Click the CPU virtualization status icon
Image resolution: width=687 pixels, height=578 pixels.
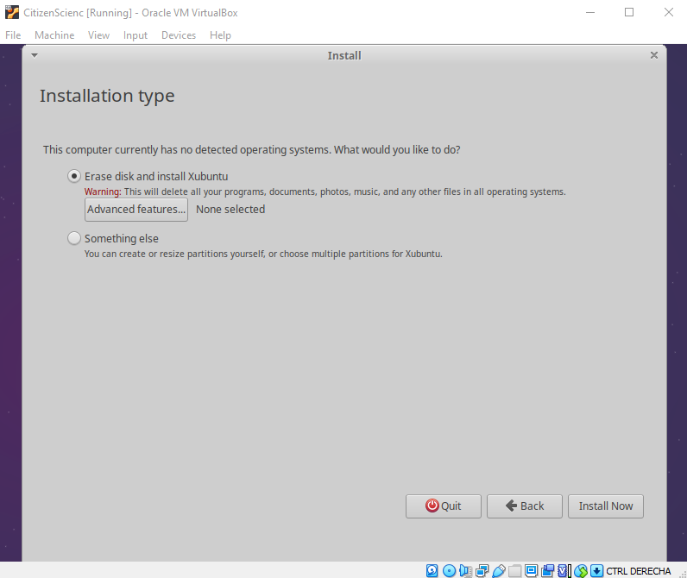564,570
